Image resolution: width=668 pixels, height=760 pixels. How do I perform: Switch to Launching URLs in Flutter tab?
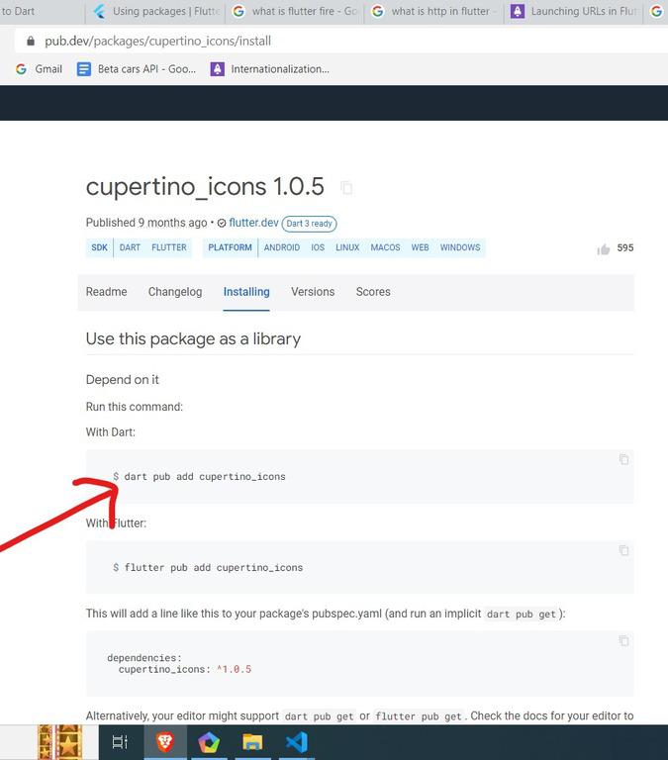pyautogui.click(x=574, y=11)
